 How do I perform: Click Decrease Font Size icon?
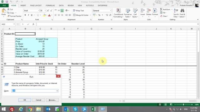coord(51,11)
